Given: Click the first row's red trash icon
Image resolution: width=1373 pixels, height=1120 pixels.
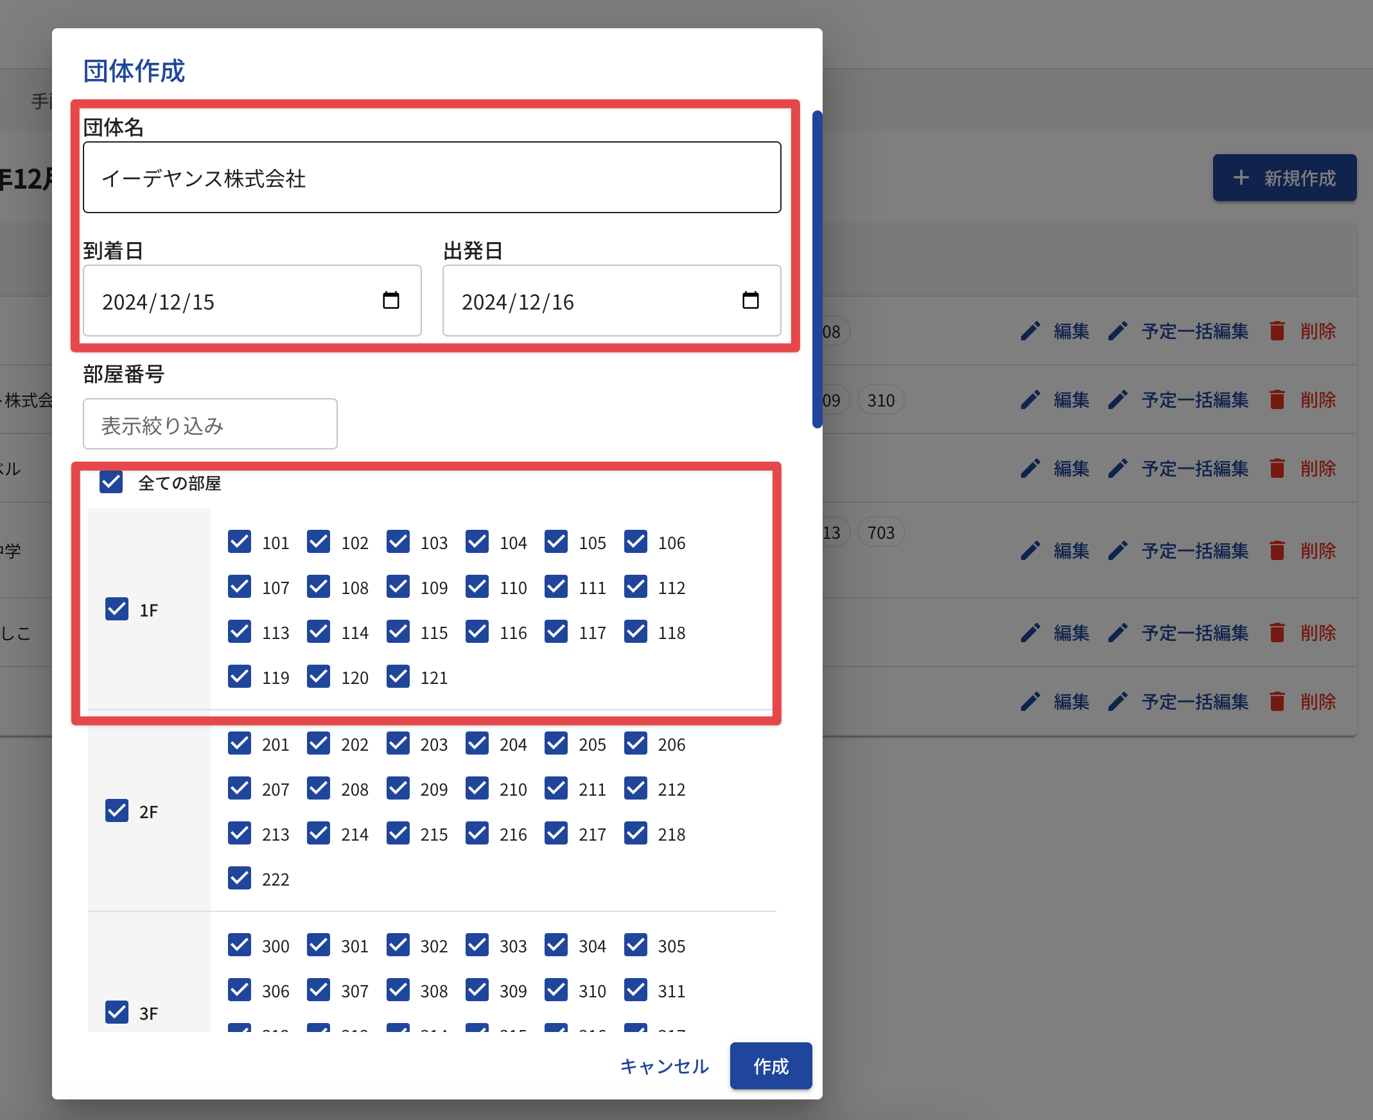Looking at the screenshot, I should 1276,331.
